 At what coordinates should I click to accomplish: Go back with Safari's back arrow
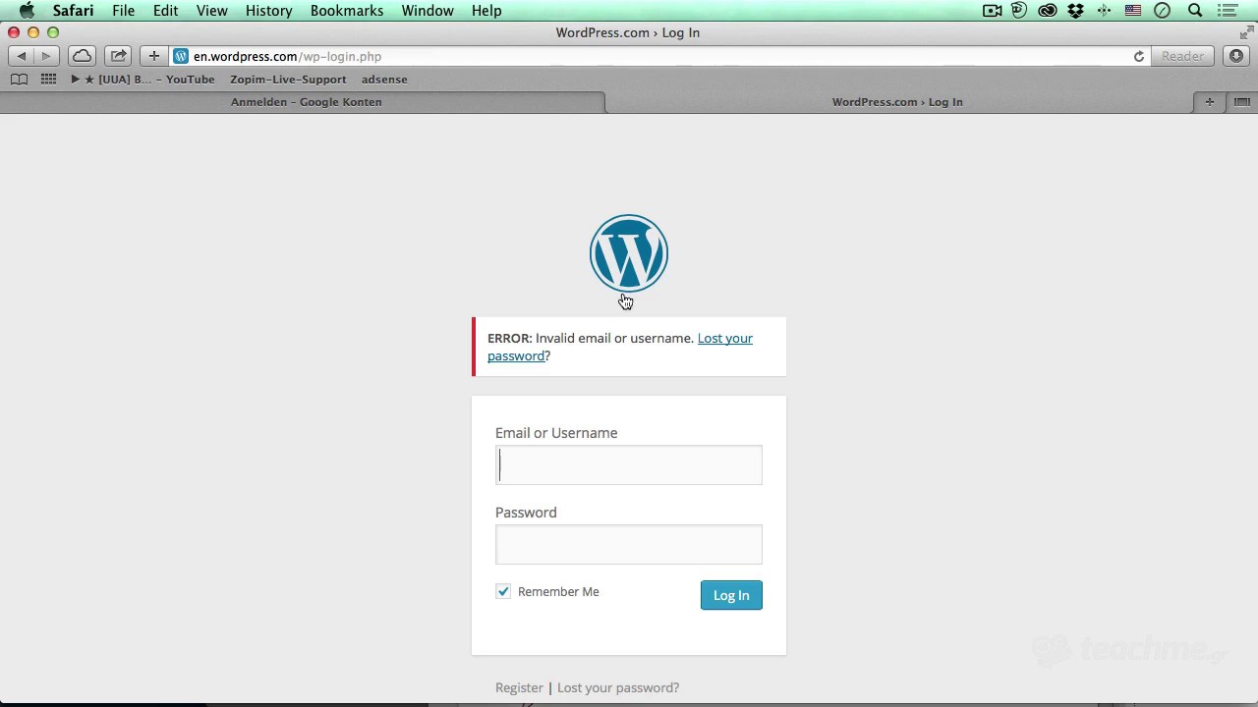(x=22, y=56)
